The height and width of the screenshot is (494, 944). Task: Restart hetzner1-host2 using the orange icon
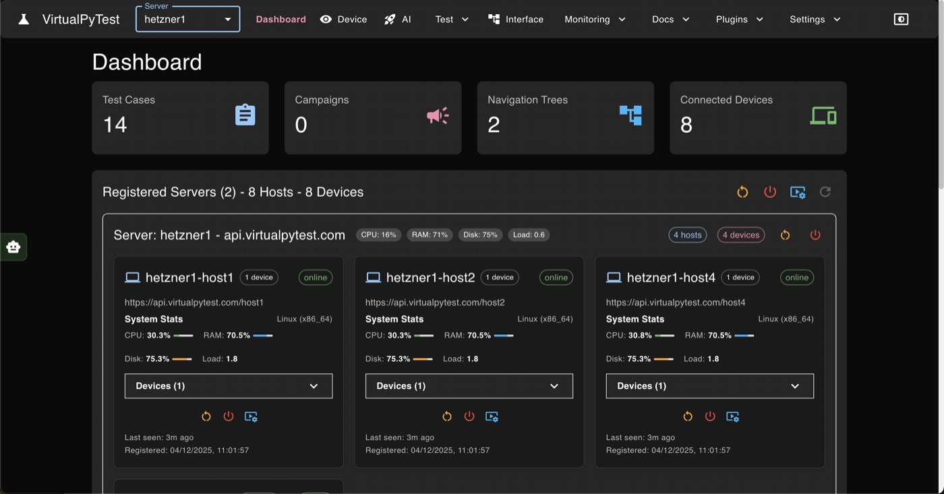(447, 416)
